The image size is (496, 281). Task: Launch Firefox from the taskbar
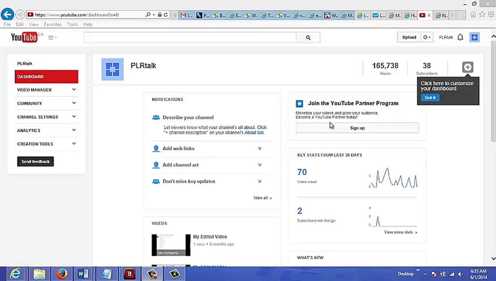pos(62,274)
